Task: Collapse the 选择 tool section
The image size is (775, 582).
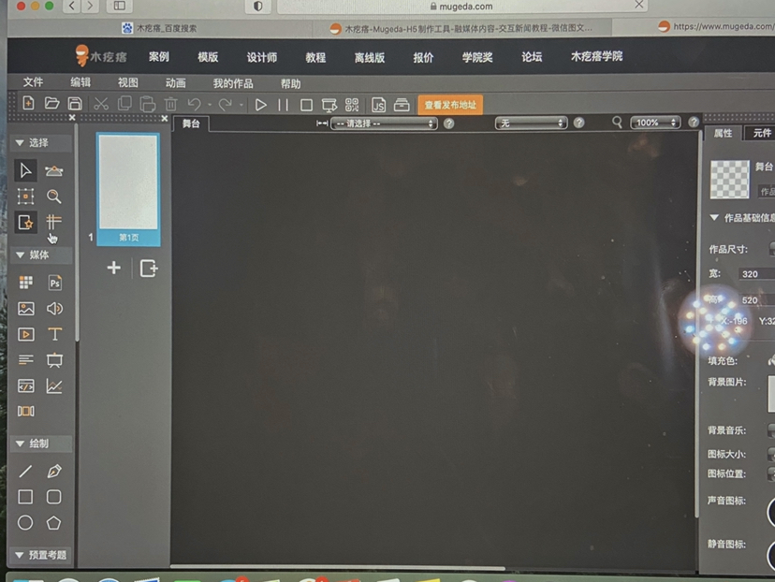Action: point(20,143)
